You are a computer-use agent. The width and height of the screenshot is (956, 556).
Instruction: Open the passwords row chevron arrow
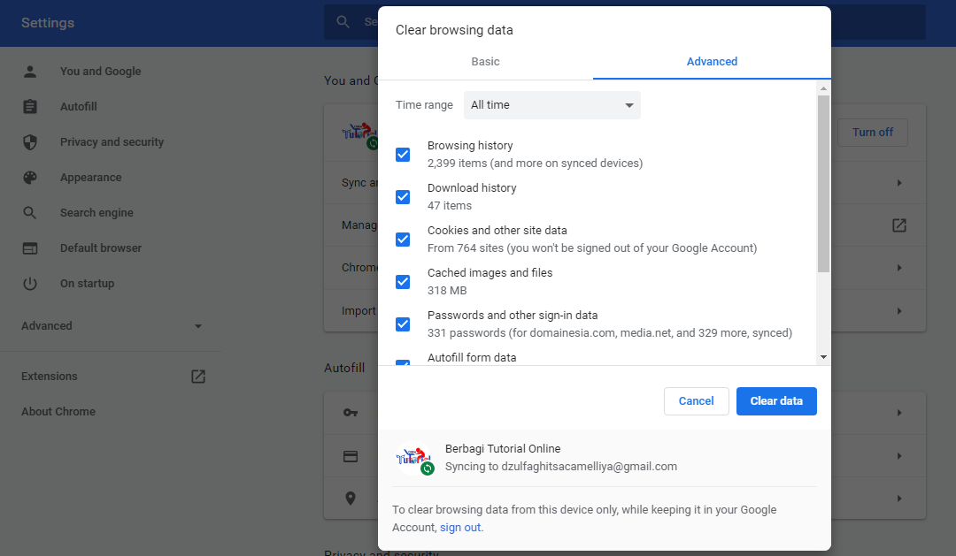pos(899,413)
